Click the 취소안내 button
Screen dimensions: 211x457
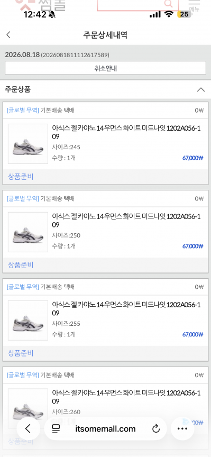[106, 68]
